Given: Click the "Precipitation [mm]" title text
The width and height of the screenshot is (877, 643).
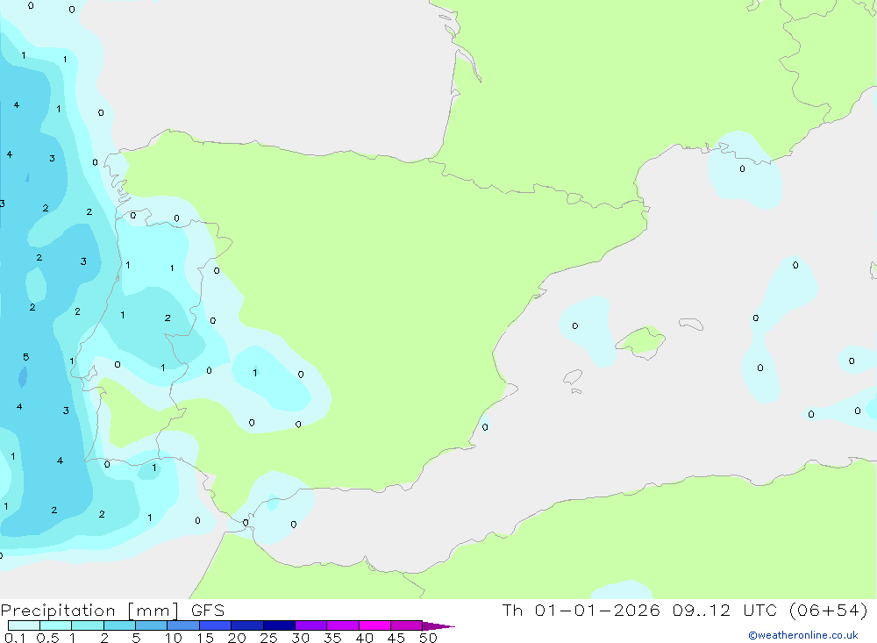Looking at the screenshot, I should [89, 611].
